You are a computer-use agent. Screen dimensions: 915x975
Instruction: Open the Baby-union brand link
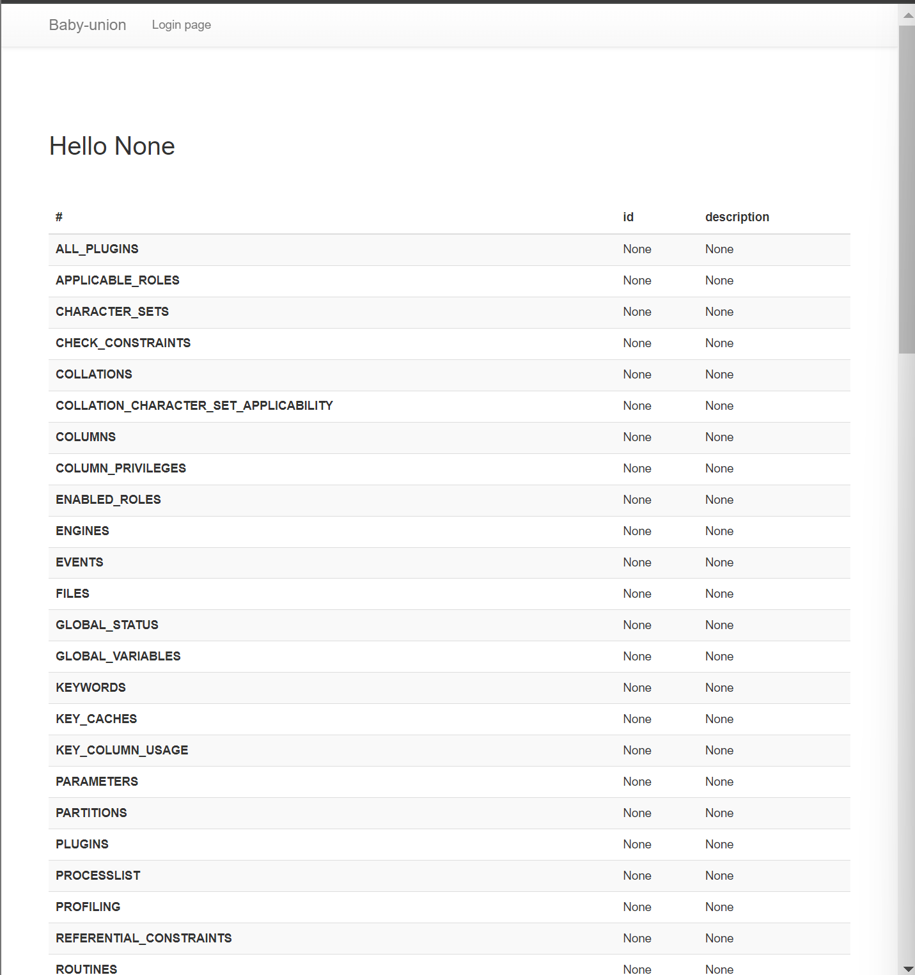click(x=88, y=25)
